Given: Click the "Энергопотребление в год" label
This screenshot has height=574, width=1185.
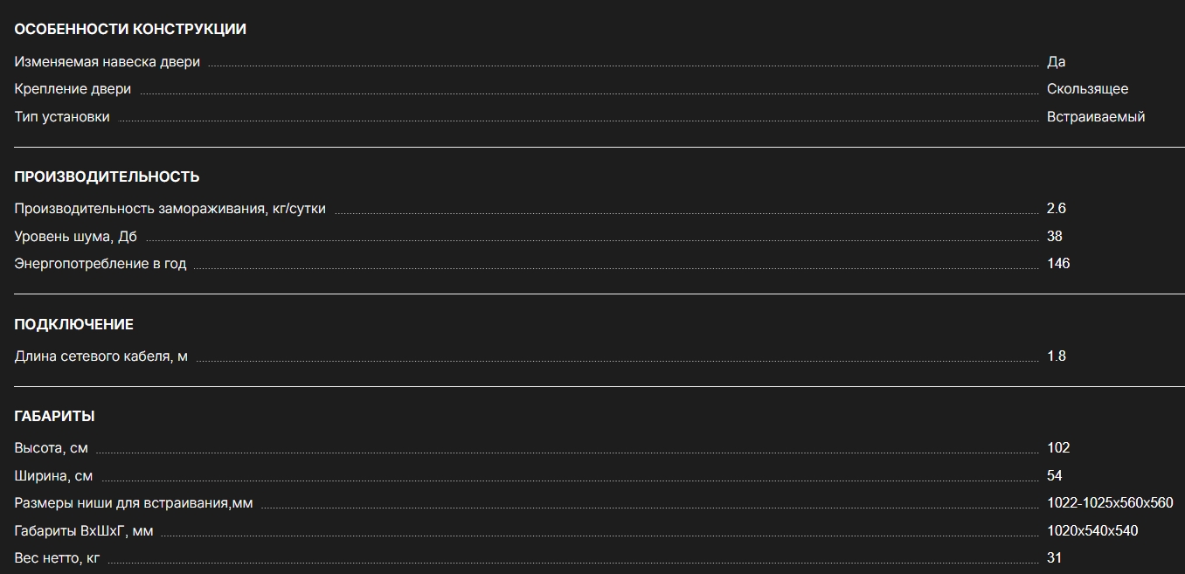Looking at the screenshot, I should (x=100, y=264).
